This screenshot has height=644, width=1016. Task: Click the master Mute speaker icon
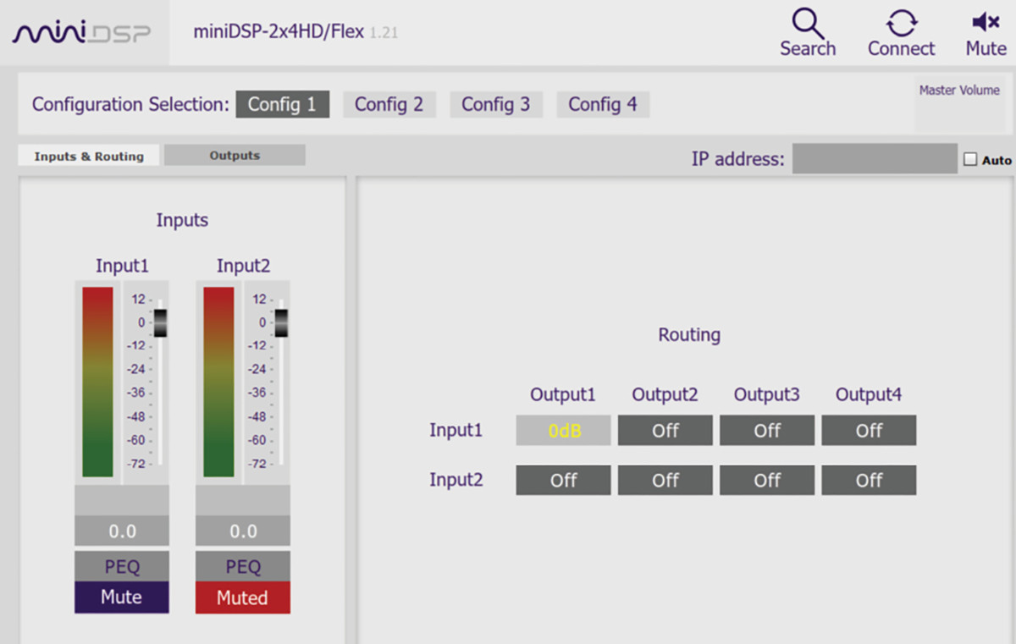tap(986, 22)
